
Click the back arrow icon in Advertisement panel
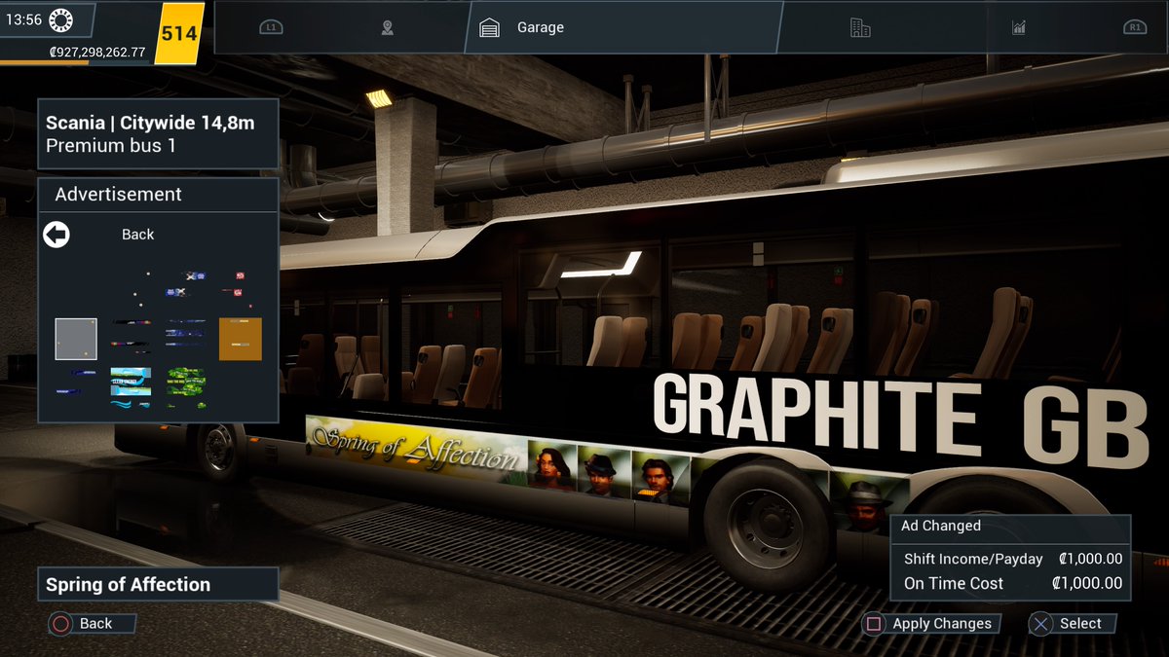tap(56, 234)
